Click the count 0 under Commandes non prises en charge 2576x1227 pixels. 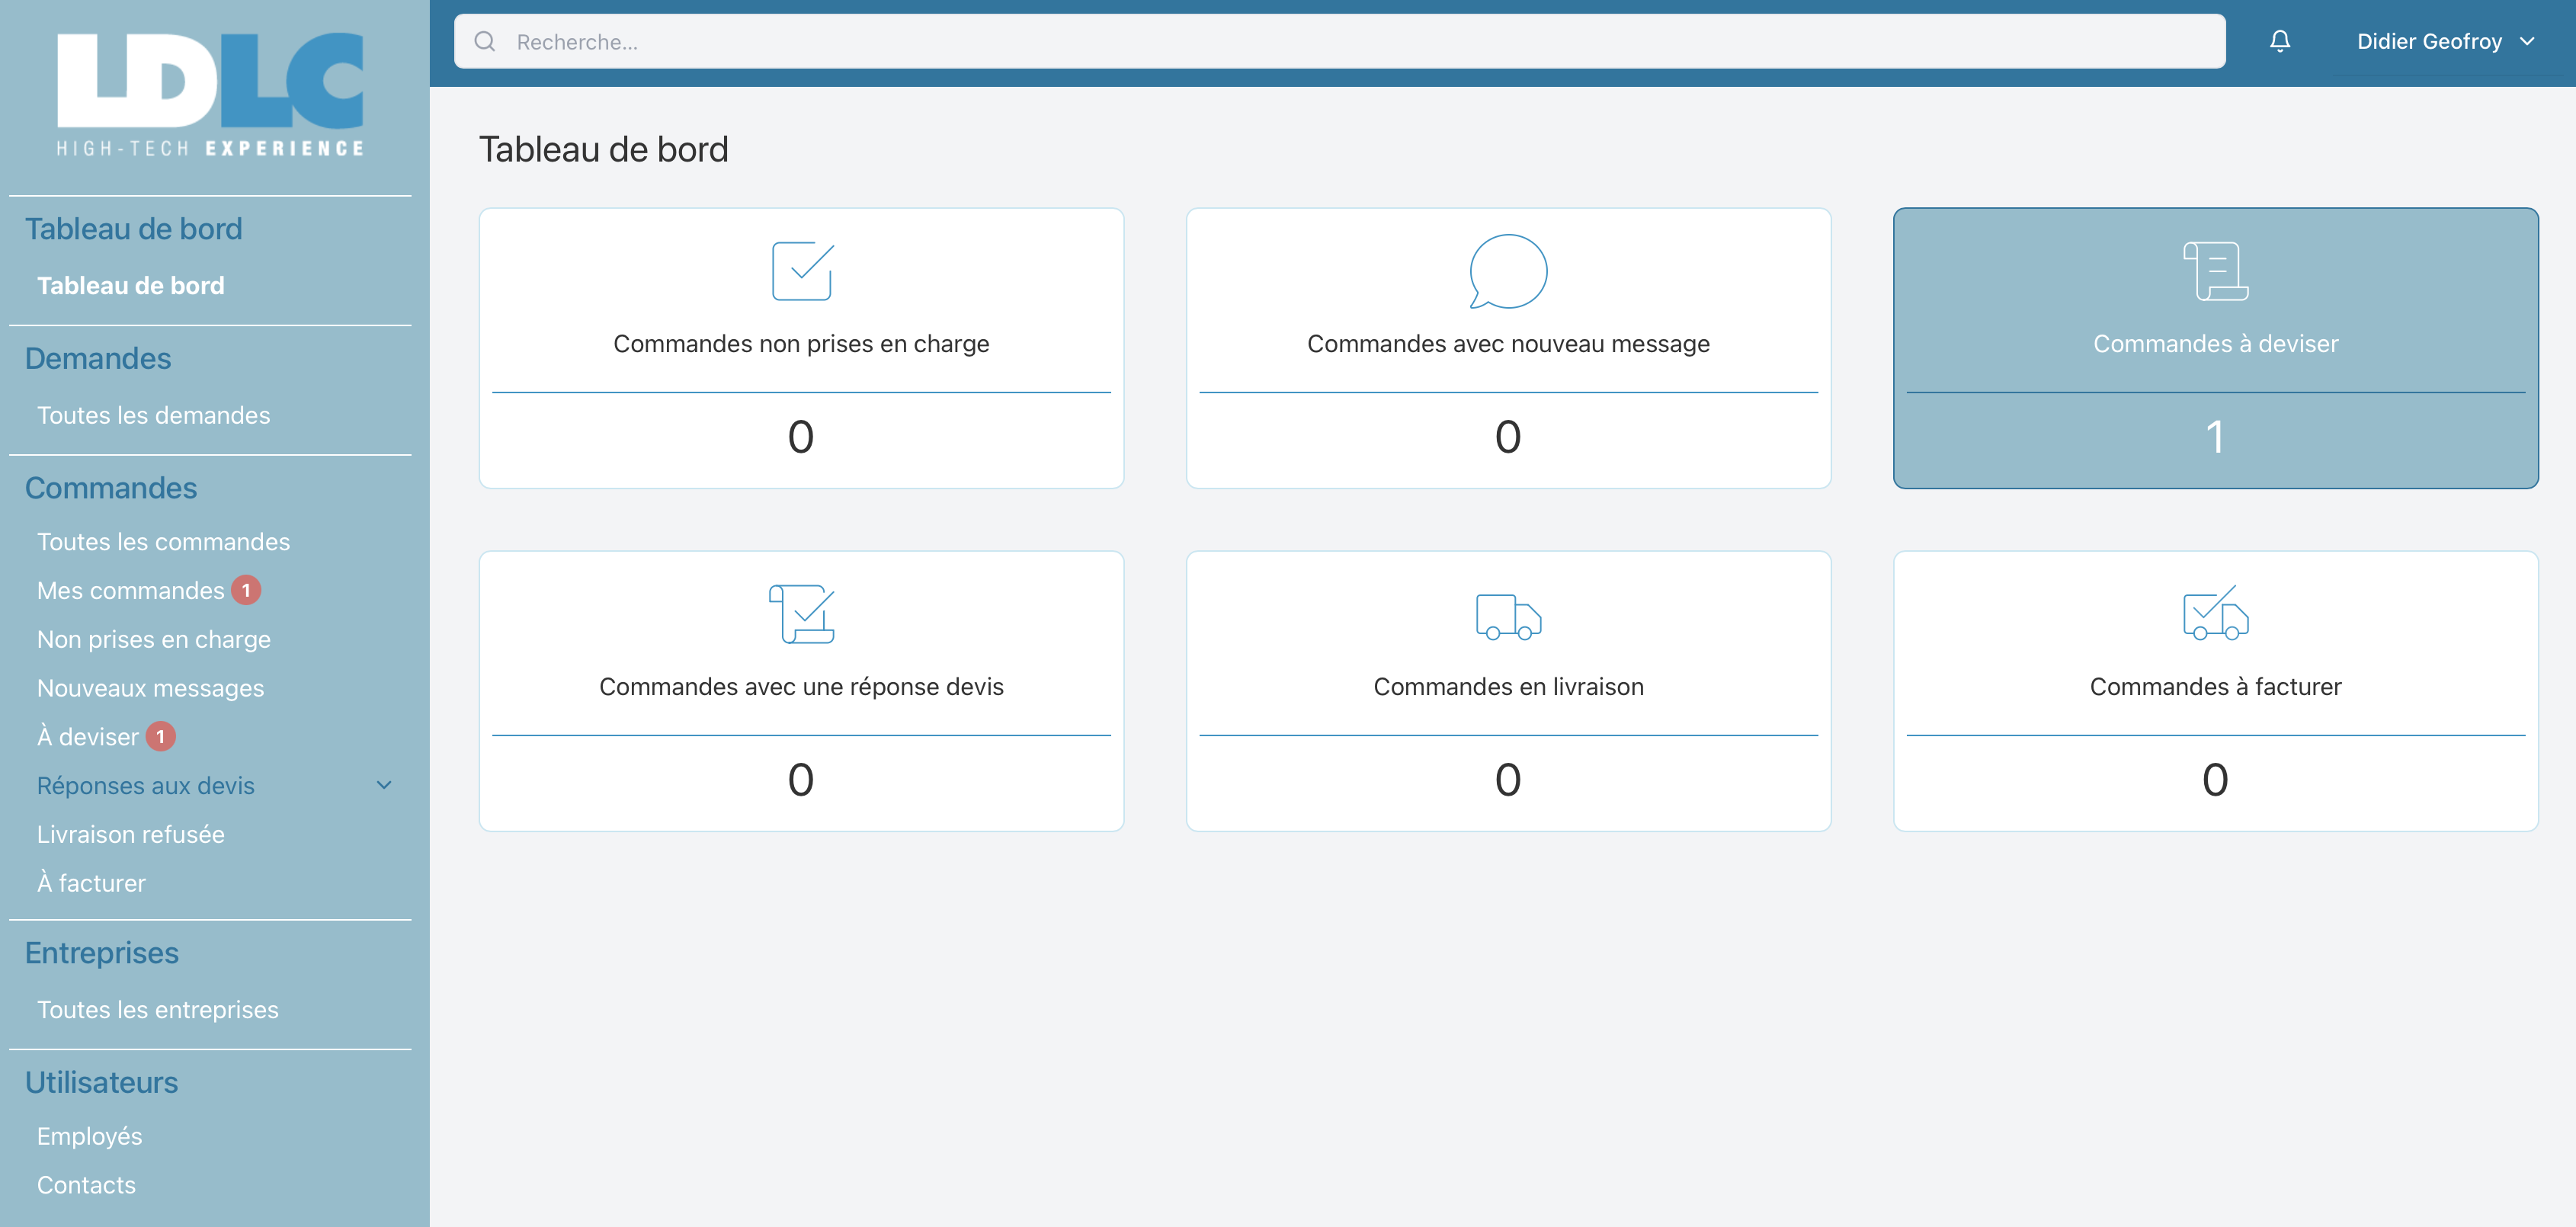pos(801,437)
